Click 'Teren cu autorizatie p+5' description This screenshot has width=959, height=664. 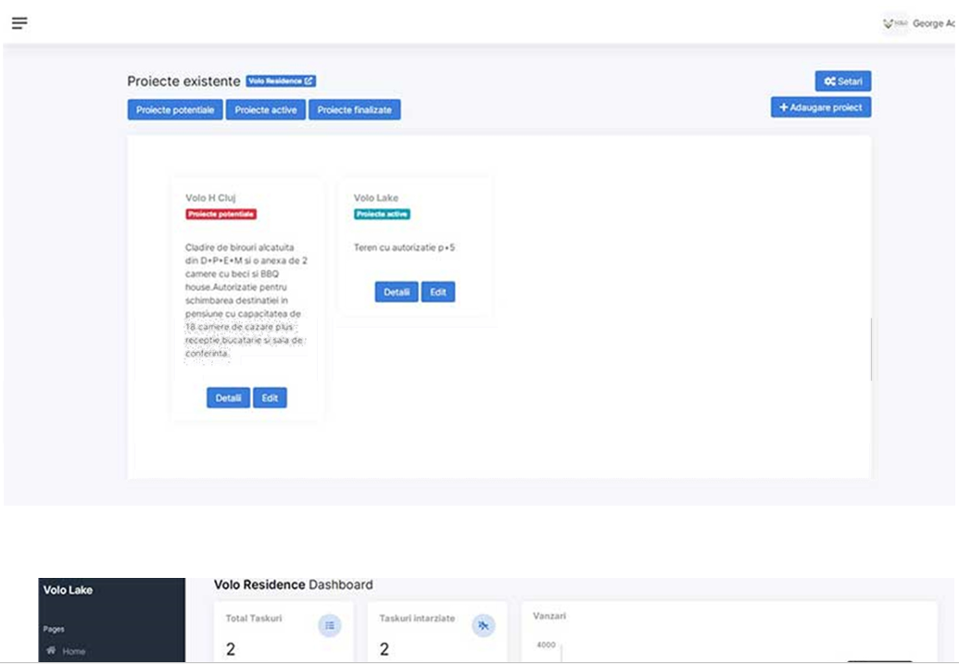pyautogui.click(x=404, y=247)
